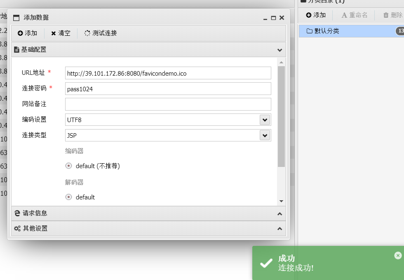The height and width of the screenshot is (280, 404).
Task: Click the chevron arrow on the 请求信息 header
Action: click(280, 214)
